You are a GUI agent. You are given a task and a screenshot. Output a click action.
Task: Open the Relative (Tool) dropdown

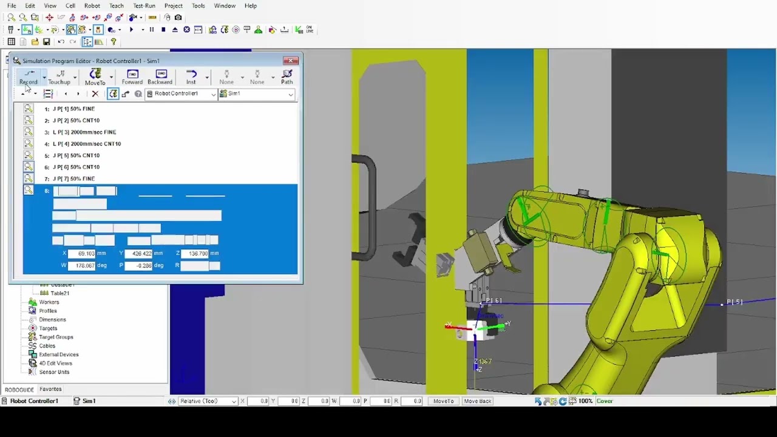208,401
